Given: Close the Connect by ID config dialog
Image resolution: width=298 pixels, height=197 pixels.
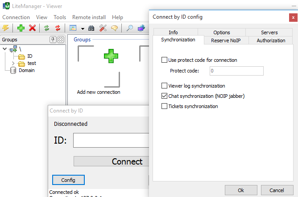Looking at the screenshot, I should pos(293,18).
